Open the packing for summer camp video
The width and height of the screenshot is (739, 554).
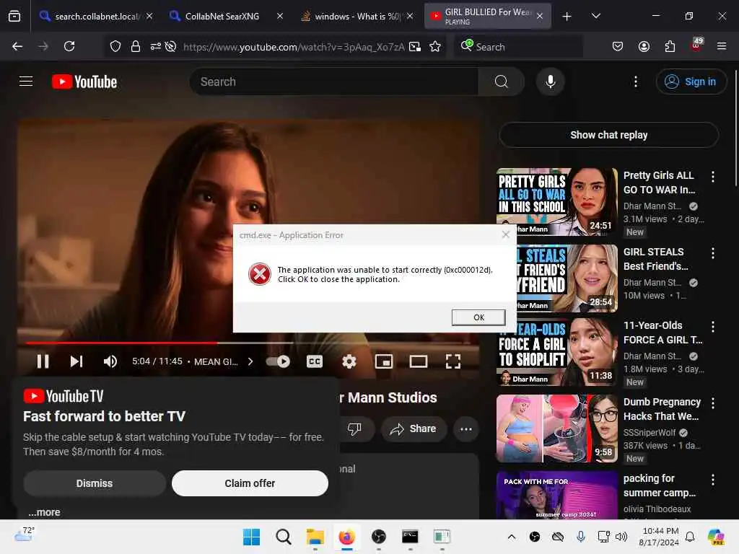556,495
